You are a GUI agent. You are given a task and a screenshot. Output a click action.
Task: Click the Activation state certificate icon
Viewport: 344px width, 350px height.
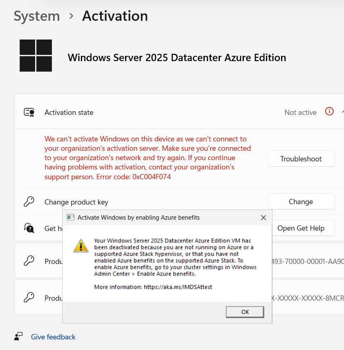[x=29, y=112]
